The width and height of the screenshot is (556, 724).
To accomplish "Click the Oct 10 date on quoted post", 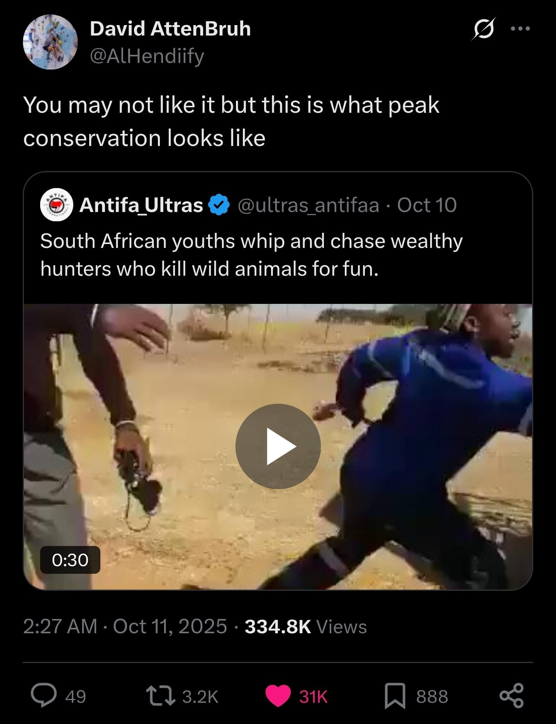I will pos(427,205).
